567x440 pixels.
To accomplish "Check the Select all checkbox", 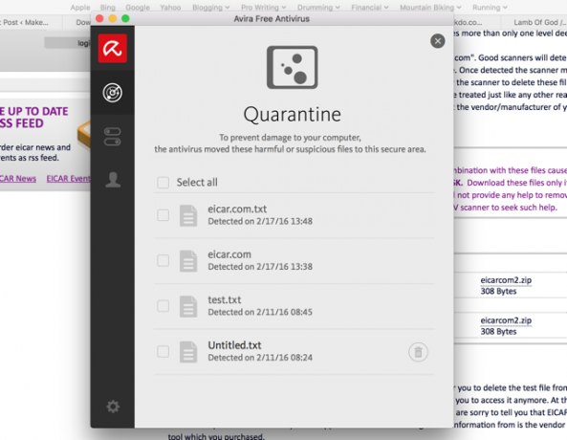I will 164,183.
